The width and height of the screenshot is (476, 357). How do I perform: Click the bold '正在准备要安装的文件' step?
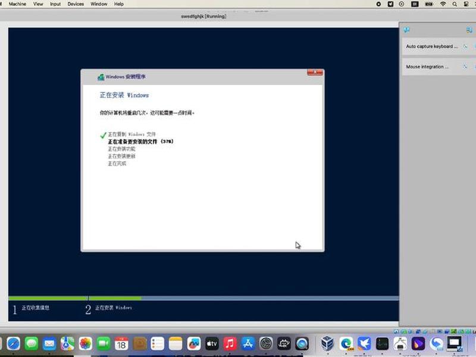140,142
